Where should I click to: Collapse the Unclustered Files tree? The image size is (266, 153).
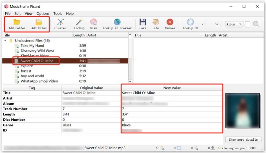coord(5,41)
